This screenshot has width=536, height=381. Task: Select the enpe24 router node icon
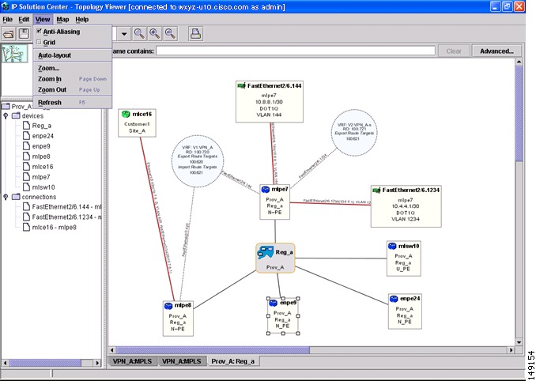tap(394, 299)
